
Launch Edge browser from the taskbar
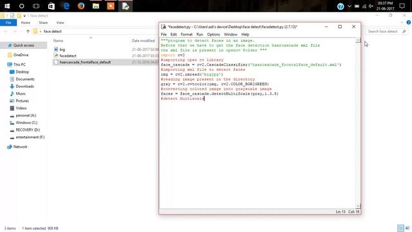click(x=66, y=6)
